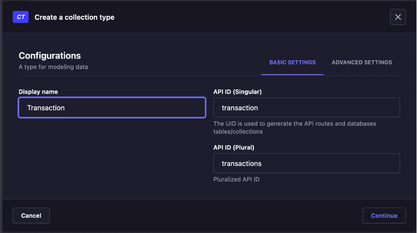
Task: Click the API ID (Singular) text field
Action: click(306, 108)
